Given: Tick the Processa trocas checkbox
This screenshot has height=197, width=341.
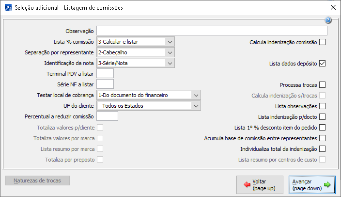Looking at the screenshot, I should click(323, 85).
